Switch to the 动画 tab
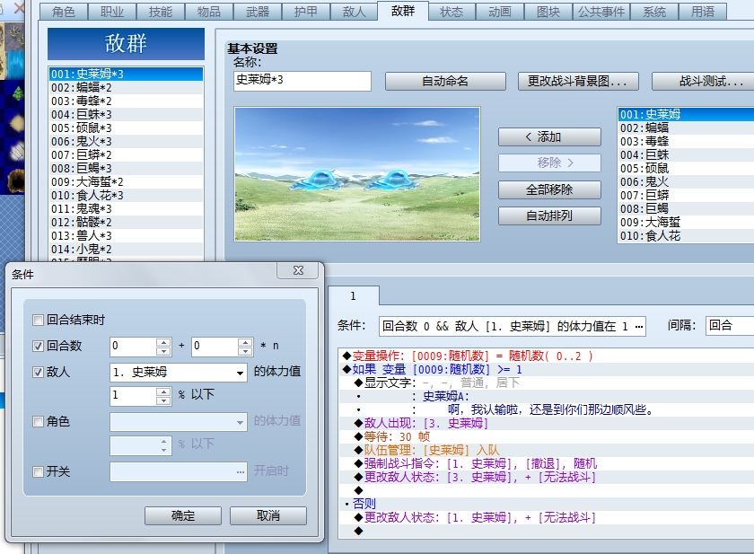The width and height of the screenshot is (754, 554). click(500, 12)
